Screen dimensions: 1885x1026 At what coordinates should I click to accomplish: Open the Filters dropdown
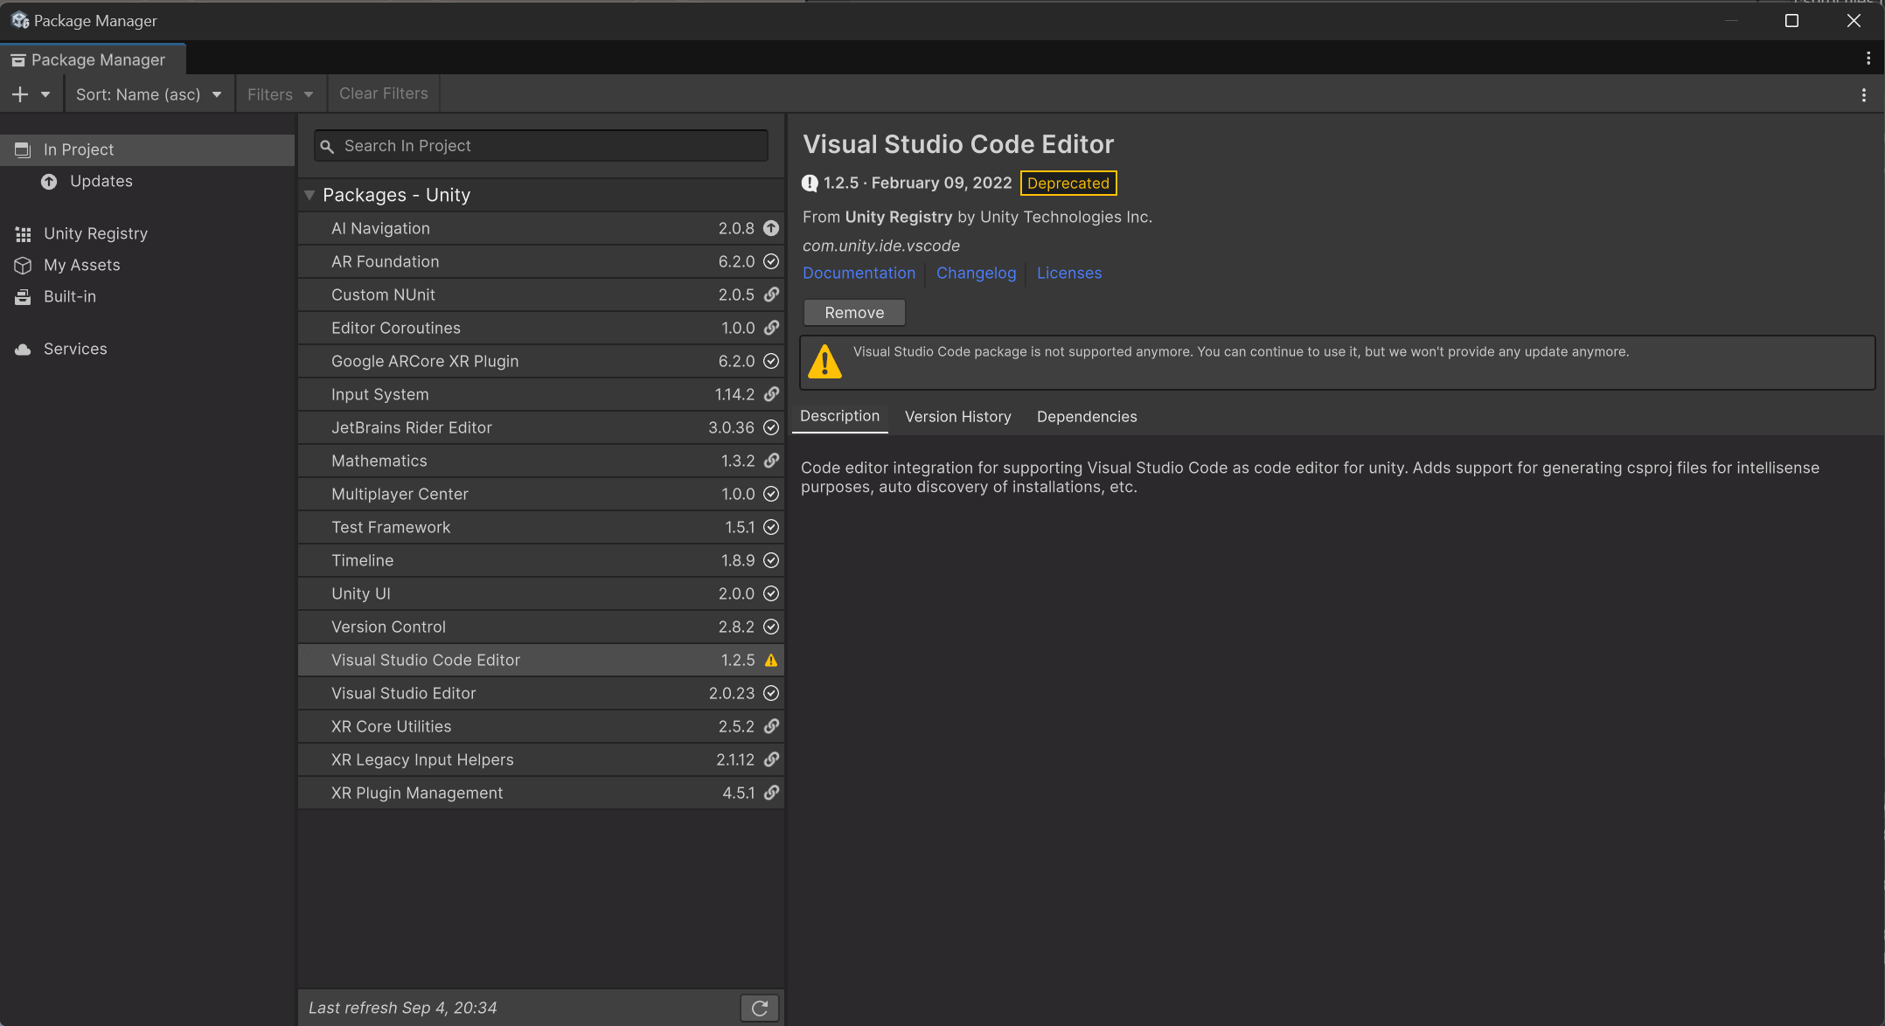point(280,94)
